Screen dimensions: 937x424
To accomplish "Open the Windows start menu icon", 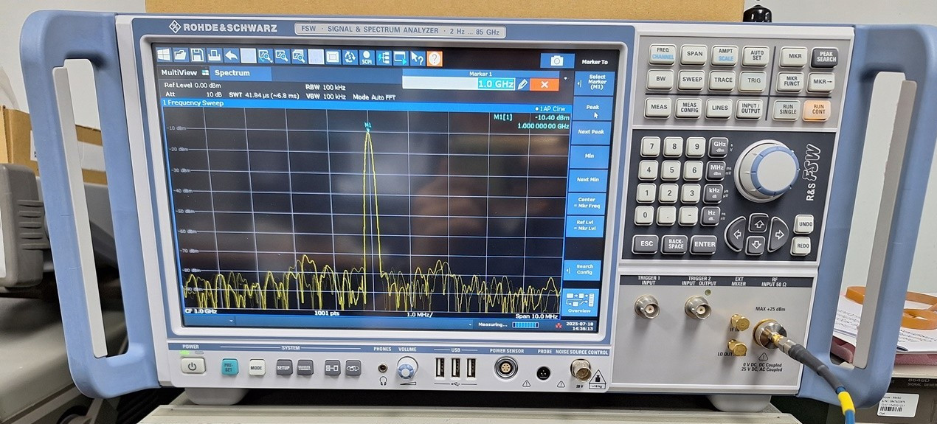I will pos(163,55).
